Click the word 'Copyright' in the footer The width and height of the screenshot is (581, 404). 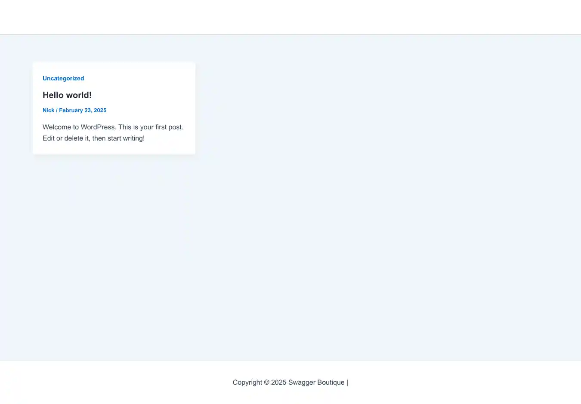[x=247, y=383]
